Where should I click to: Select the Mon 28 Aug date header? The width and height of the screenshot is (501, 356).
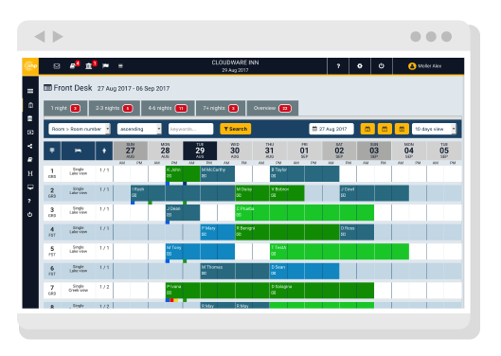point(165,151)
